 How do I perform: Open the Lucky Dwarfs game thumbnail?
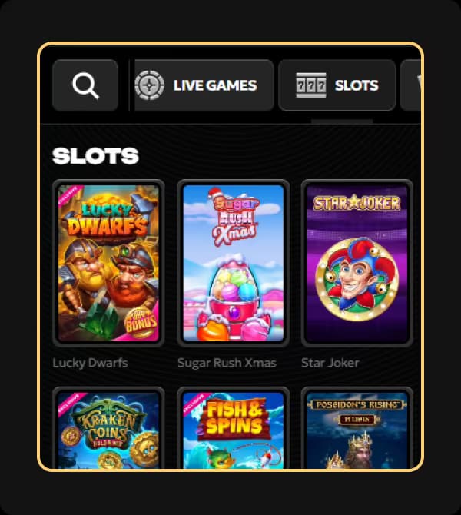click(x=108, y=263)
